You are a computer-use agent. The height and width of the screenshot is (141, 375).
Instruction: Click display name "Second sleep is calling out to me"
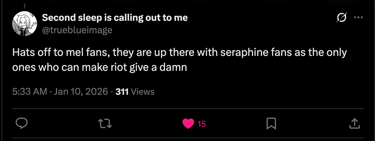(x=115, y=18)
